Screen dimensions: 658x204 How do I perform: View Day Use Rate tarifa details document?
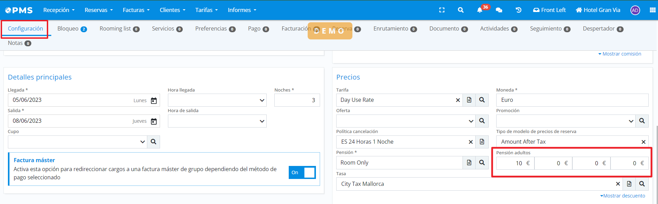coord(469,100)
